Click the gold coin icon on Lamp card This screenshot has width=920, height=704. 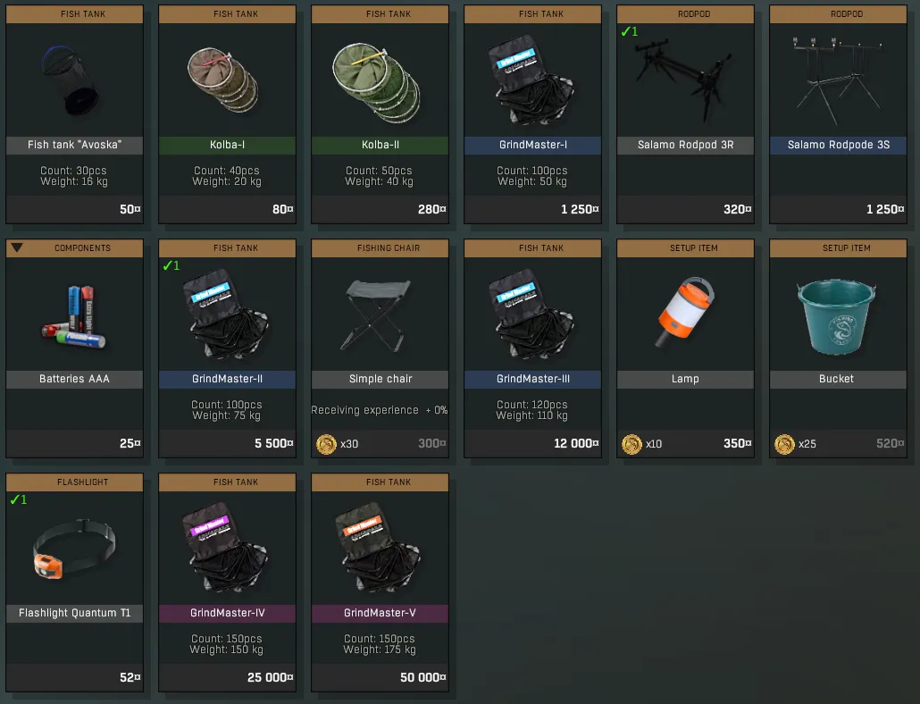point(631,444)
